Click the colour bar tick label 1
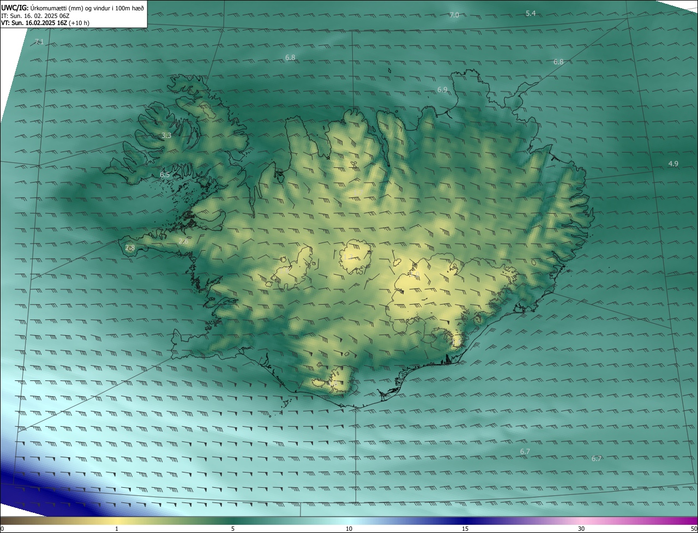Screen dimensions: 698x533 coord(117,529)
